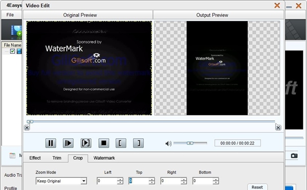Viewport: 307px width, 190px height.
Task: Close the Video Edit dialog
Action: coord(277,5)
